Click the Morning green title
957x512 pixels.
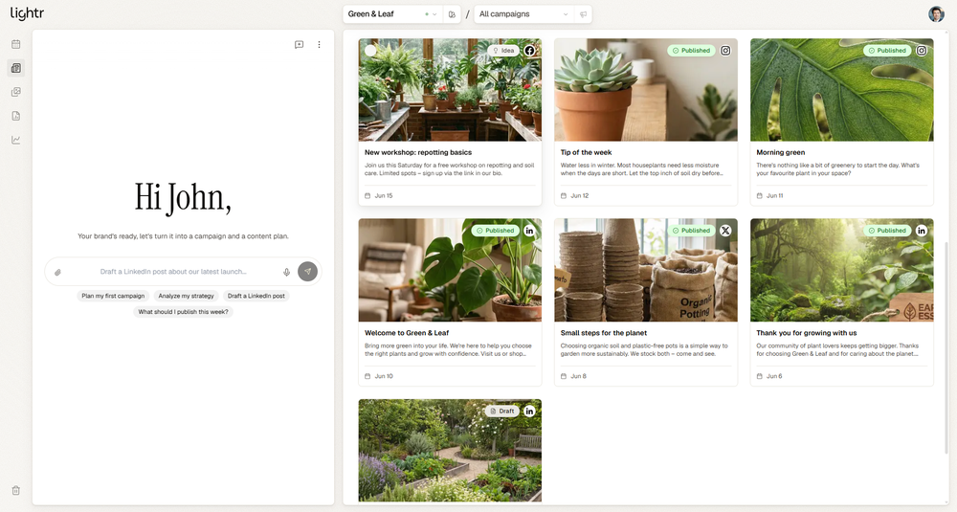pyautogui.click(x=781, y=152)
